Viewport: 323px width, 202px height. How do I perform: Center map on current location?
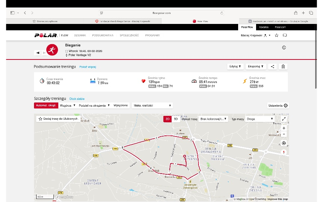(x=284, y=143)
